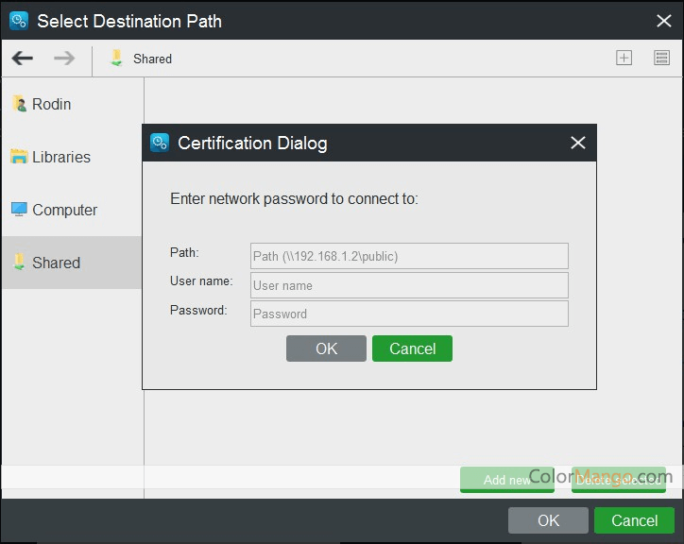Switch to list view using the toolbar icon
Viewport: 684px width, 544px height.
click(661, 59)
